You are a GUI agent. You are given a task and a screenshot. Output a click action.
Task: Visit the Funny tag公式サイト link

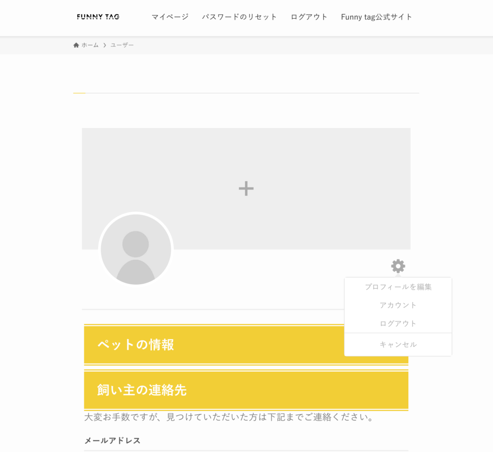[376, 17]
